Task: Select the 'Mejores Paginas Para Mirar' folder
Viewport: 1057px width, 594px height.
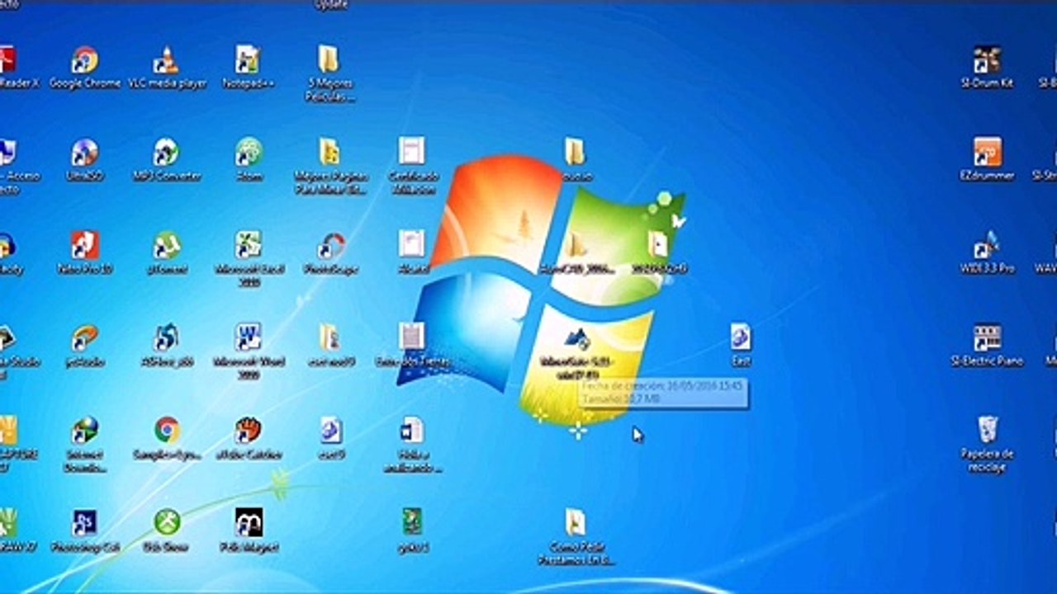Action: tap(329, 152)
